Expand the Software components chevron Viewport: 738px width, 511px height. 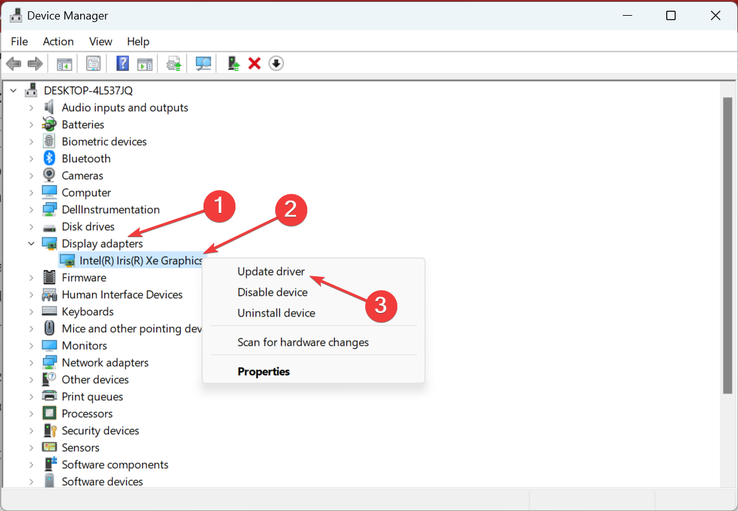pyautogui.click(x=31, y=465)
